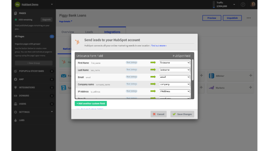Click the Cancel button in dialog
Viewport: 269px width, 151px height.
tap(159, 114)
